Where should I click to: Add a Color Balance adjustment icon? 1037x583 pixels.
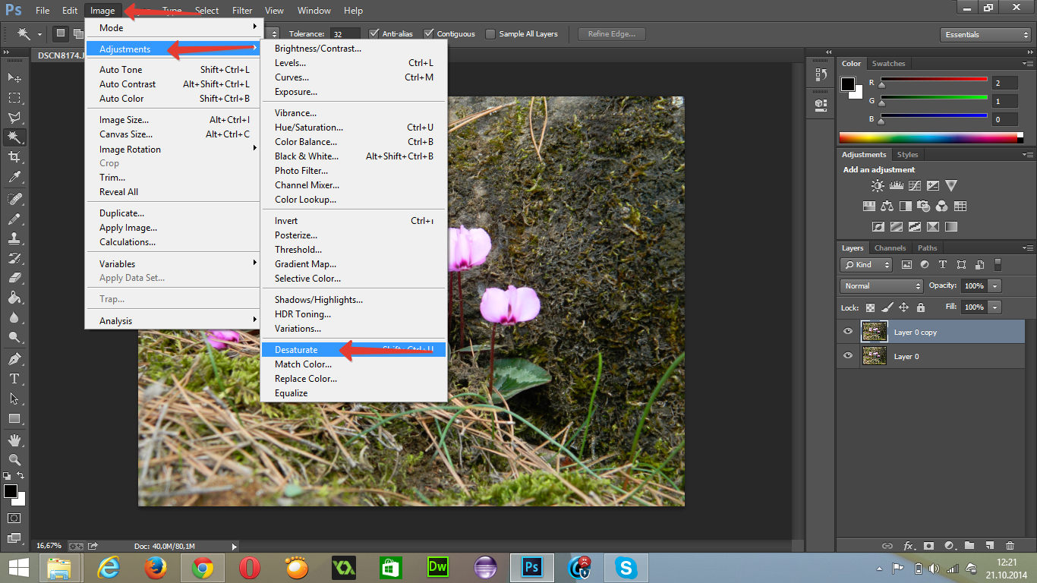(887, 206)
